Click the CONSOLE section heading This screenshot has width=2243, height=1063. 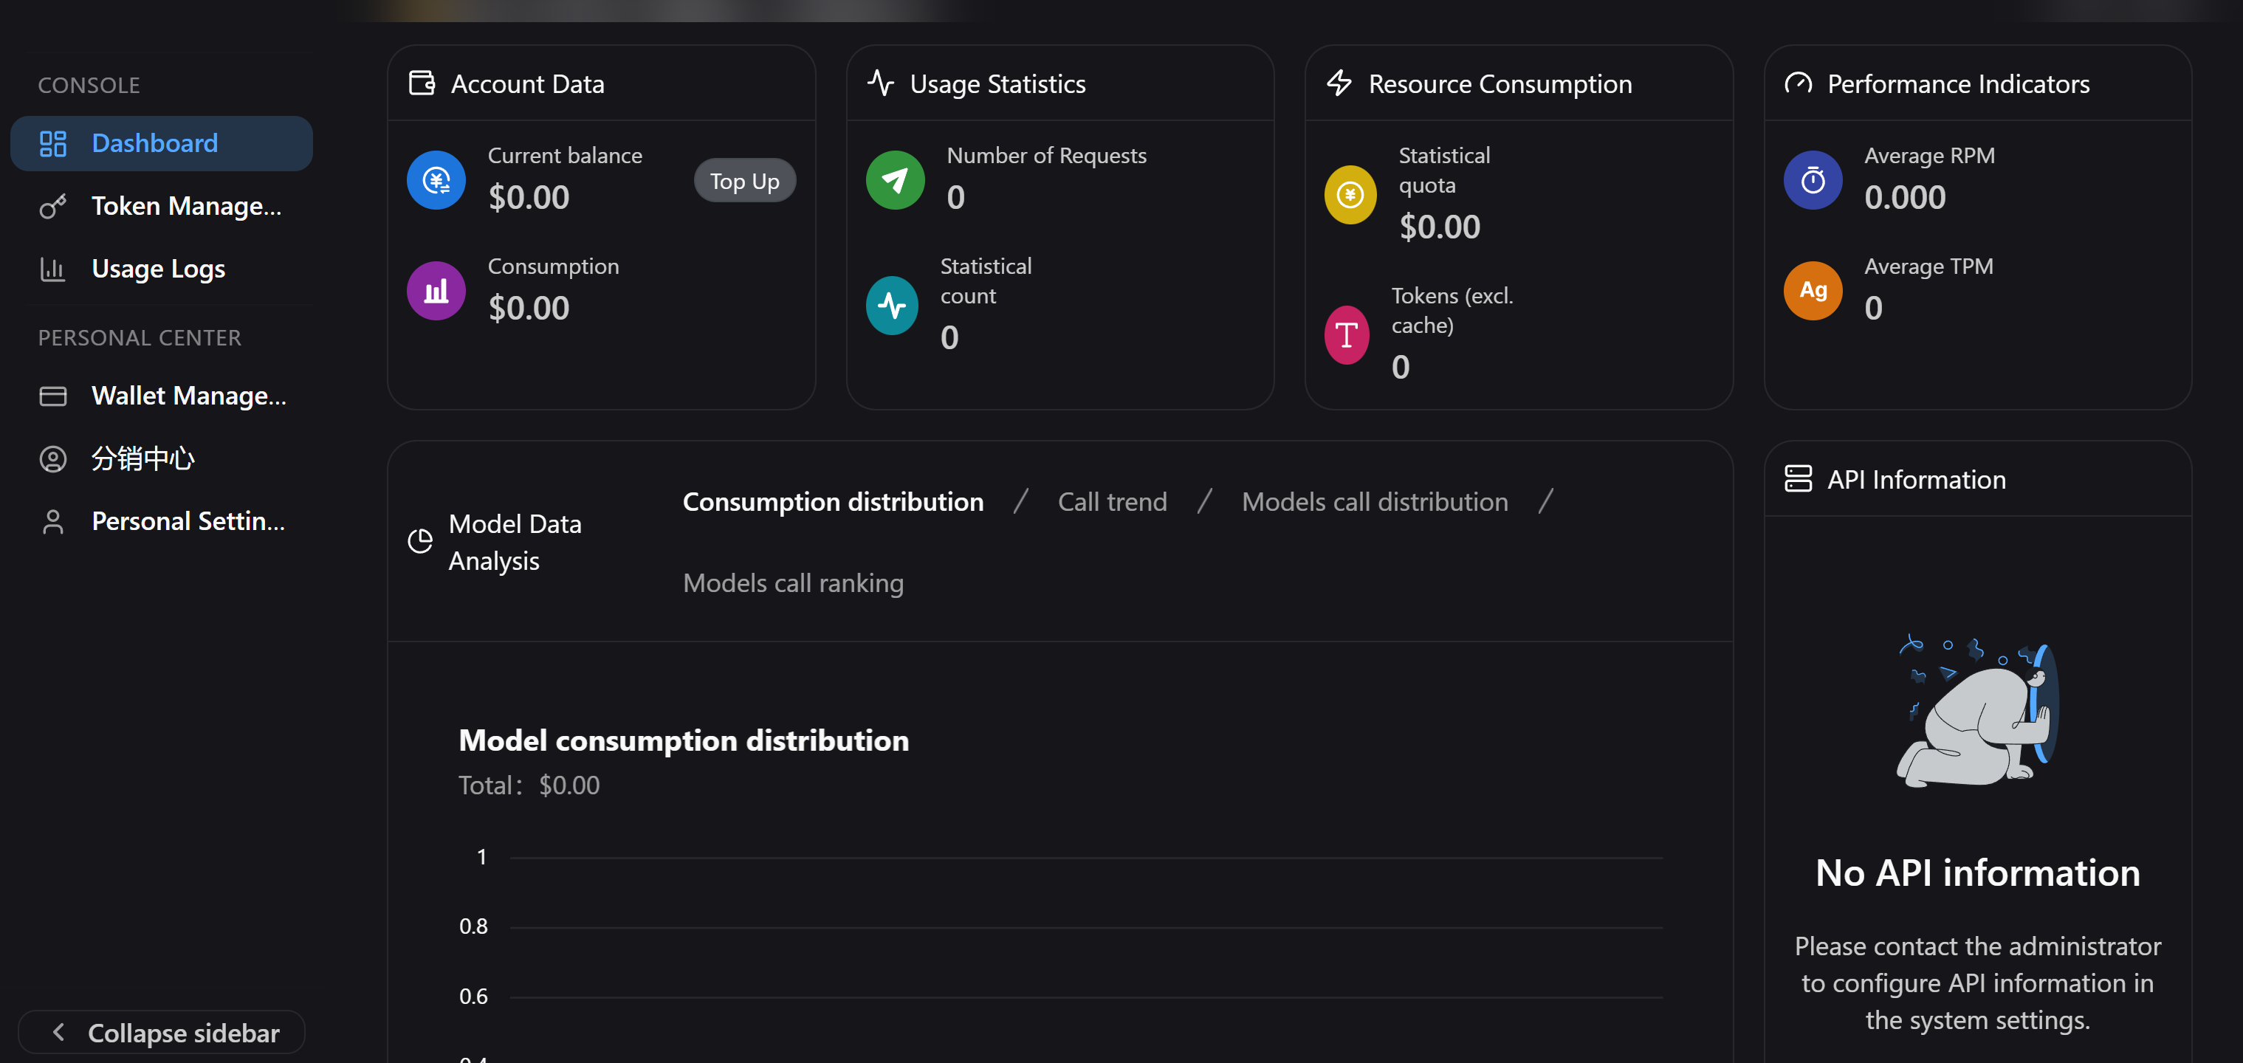[x=89, y=86]
